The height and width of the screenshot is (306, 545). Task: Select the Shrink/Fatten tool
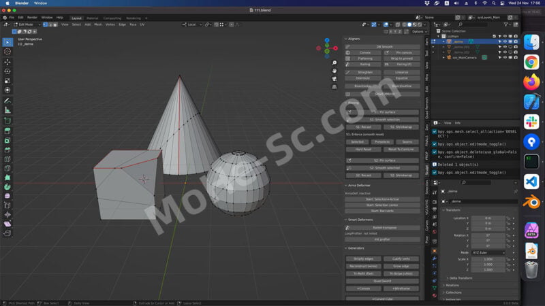7,214
